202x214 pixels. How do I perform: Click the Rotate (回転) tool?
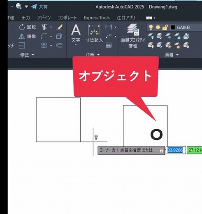27,27
